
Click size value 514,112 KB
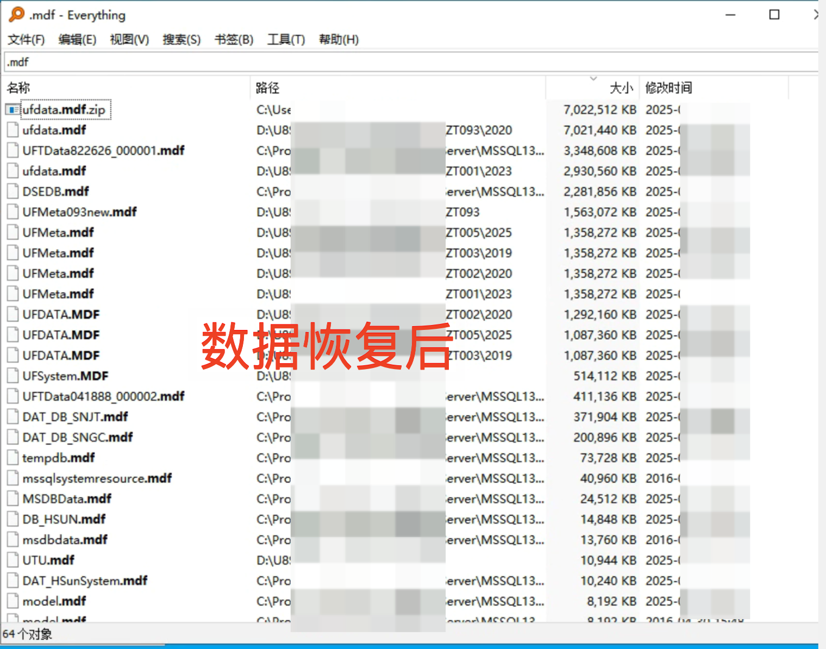coord(605,376)
